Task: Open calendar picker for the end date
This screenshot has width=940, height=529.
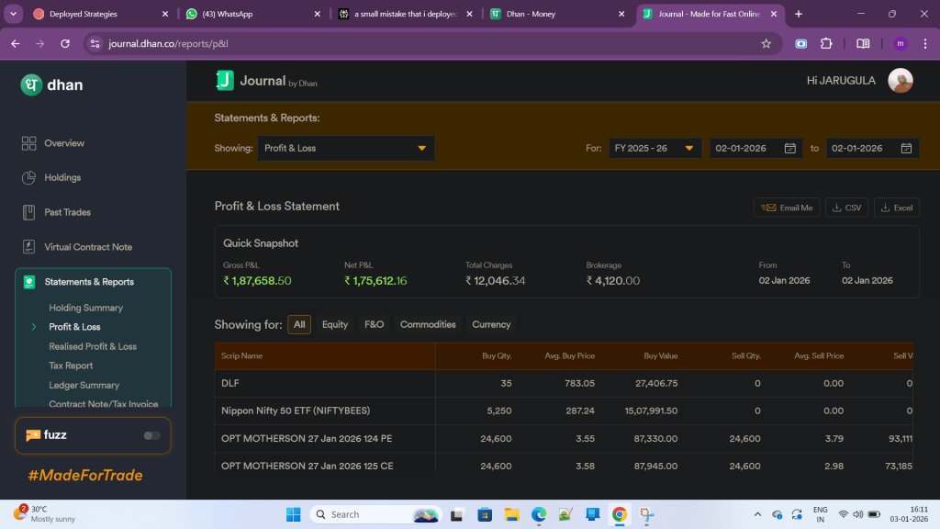Action: (906, 149)
